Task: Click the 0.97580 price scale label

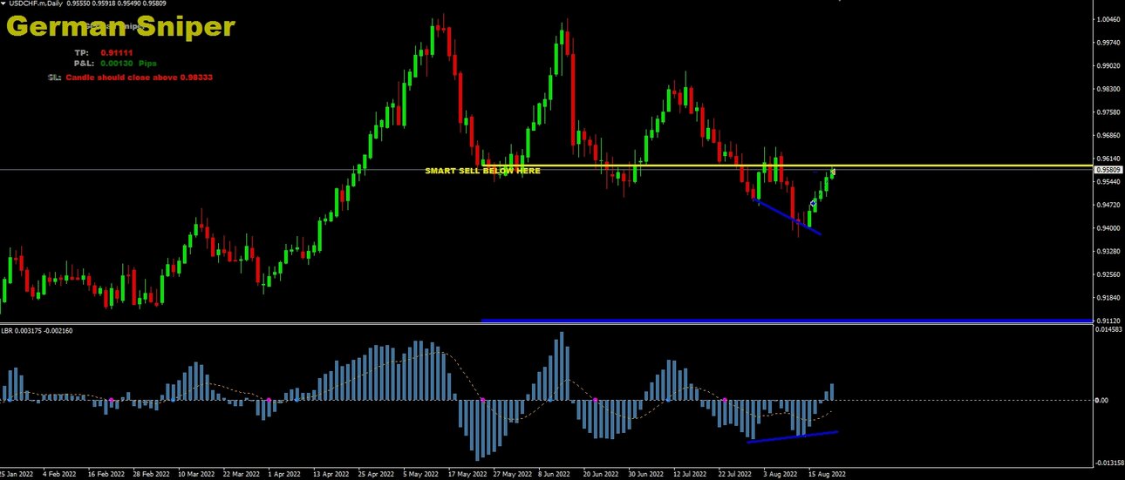Action: (x=1109, y=112)
